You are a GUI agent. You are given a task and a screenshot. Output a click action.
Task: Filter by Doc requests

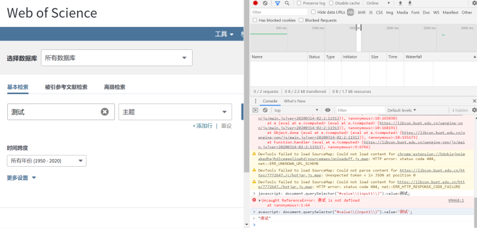pyautogui.click(x=426, y=13)
